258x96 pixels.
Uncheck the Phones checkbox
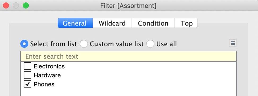pyautogui.click(x=28, y=84)
